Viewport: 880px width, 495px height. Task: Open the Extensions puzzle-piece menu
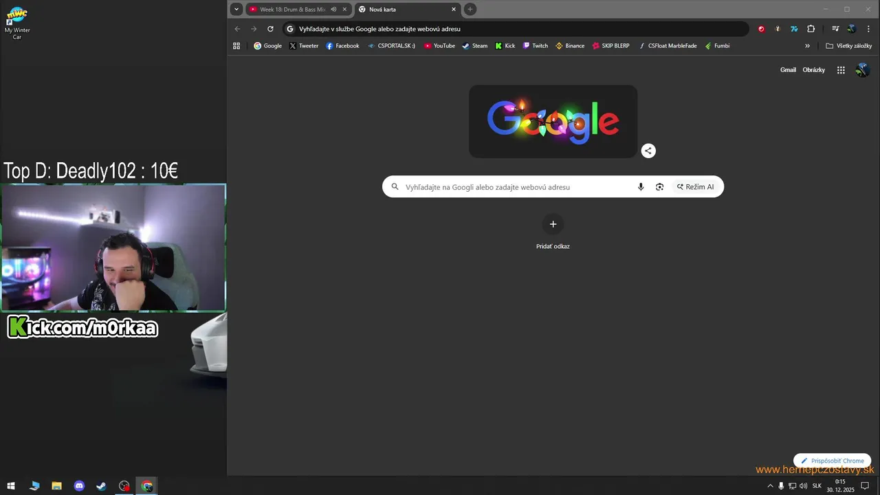pyautogui.click(x=811, y=29)
